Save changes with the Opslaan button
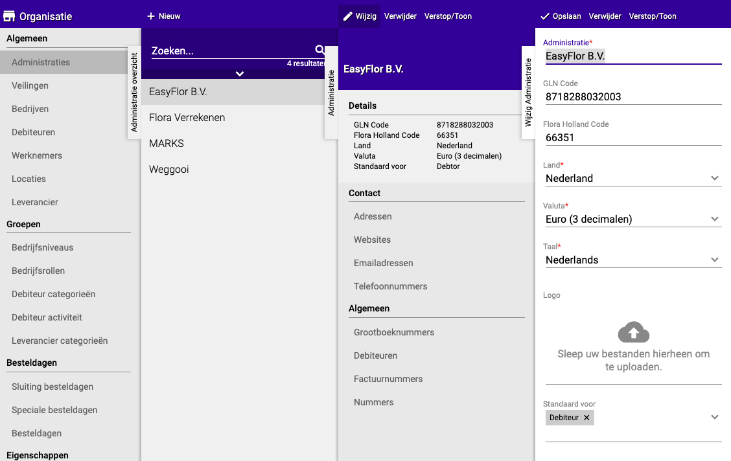Viewport: 731px width, 461px height. (x=561, y=16)
